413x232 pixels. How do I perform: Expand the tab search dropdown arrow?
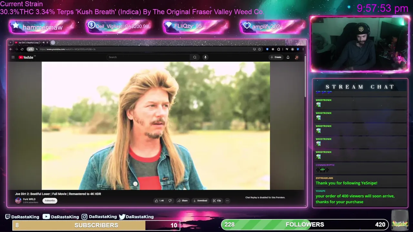click(11, 43)
